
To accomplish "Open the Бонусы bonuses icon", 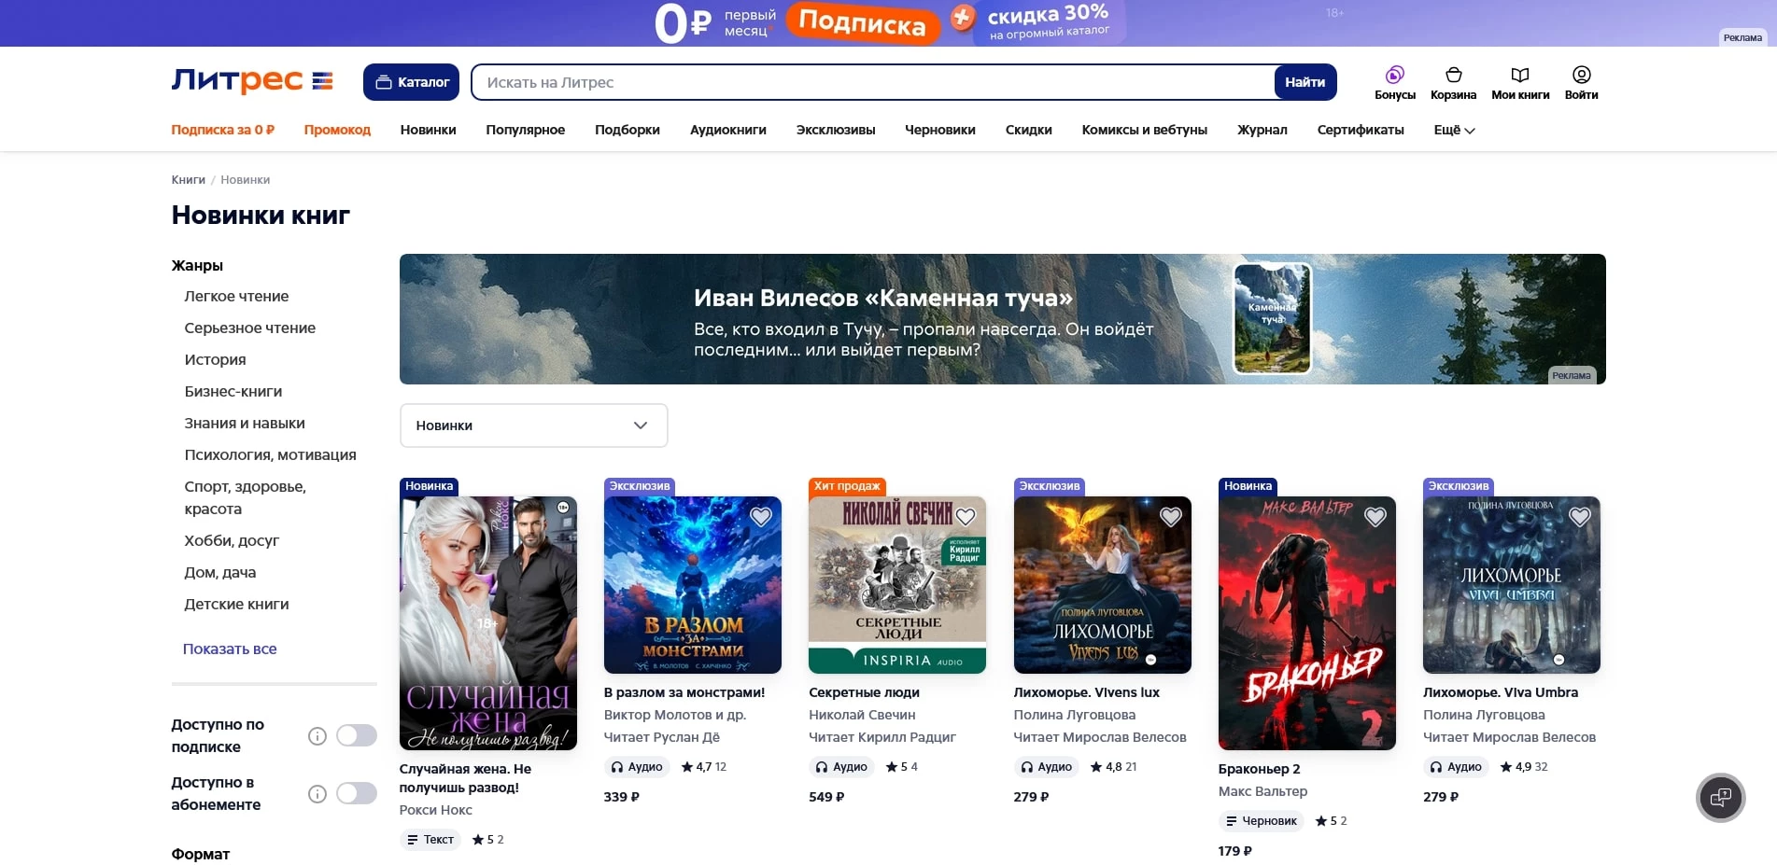I will (x=1394, y=76).
